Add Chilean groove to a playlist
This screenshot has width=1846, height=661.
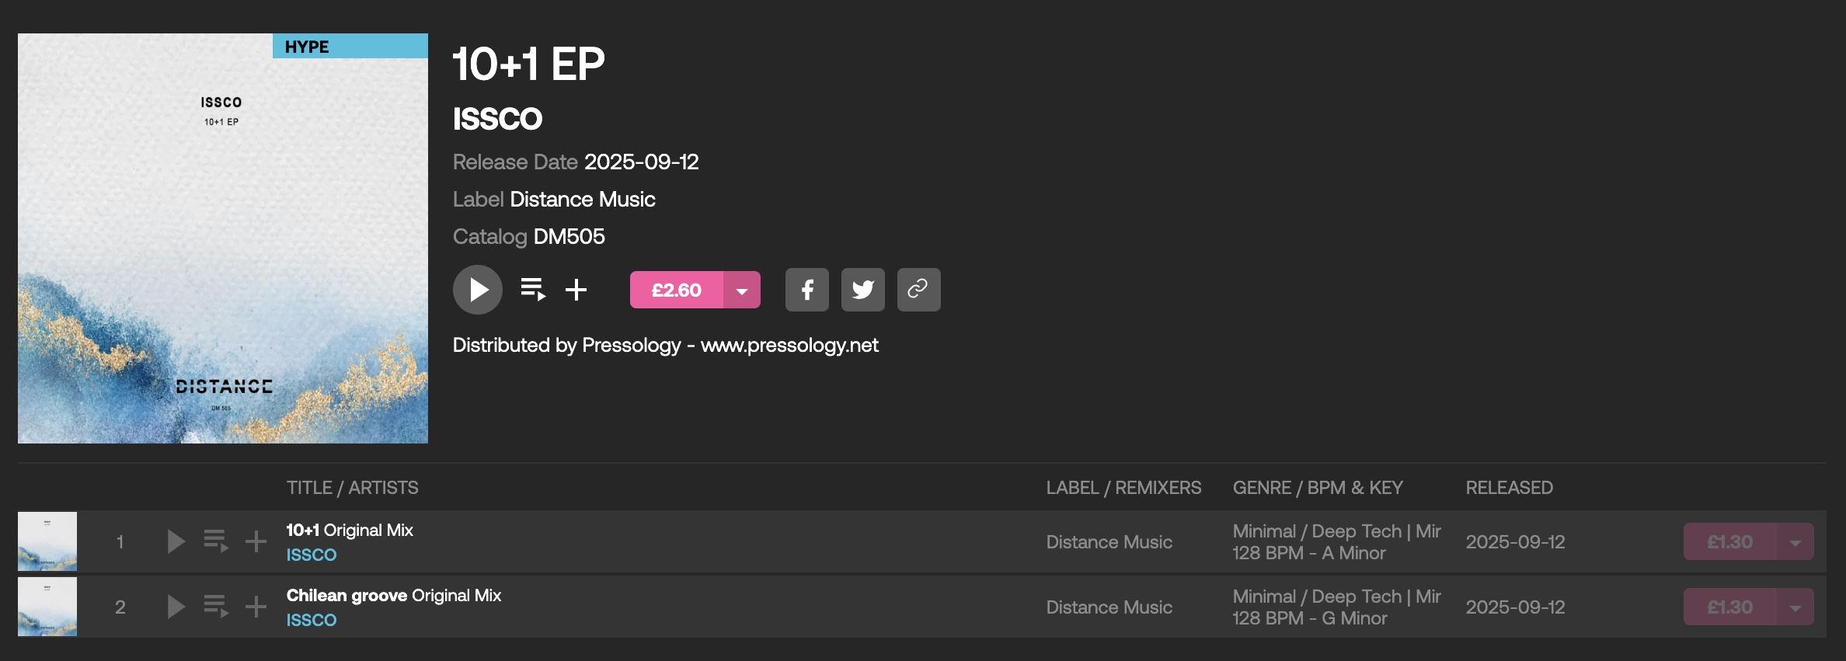[x=256, y=607]
